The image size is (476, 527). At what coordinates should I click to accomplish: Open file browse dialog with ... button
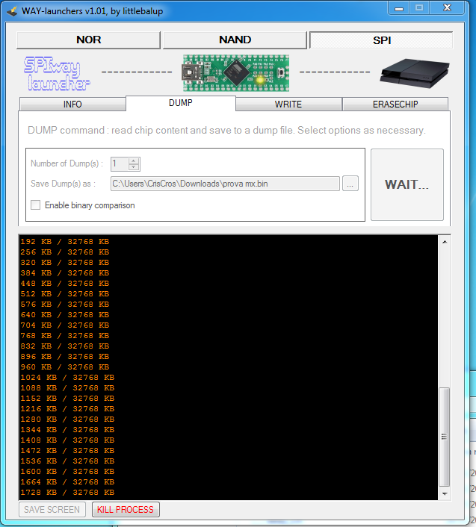[x=350, y=184]
